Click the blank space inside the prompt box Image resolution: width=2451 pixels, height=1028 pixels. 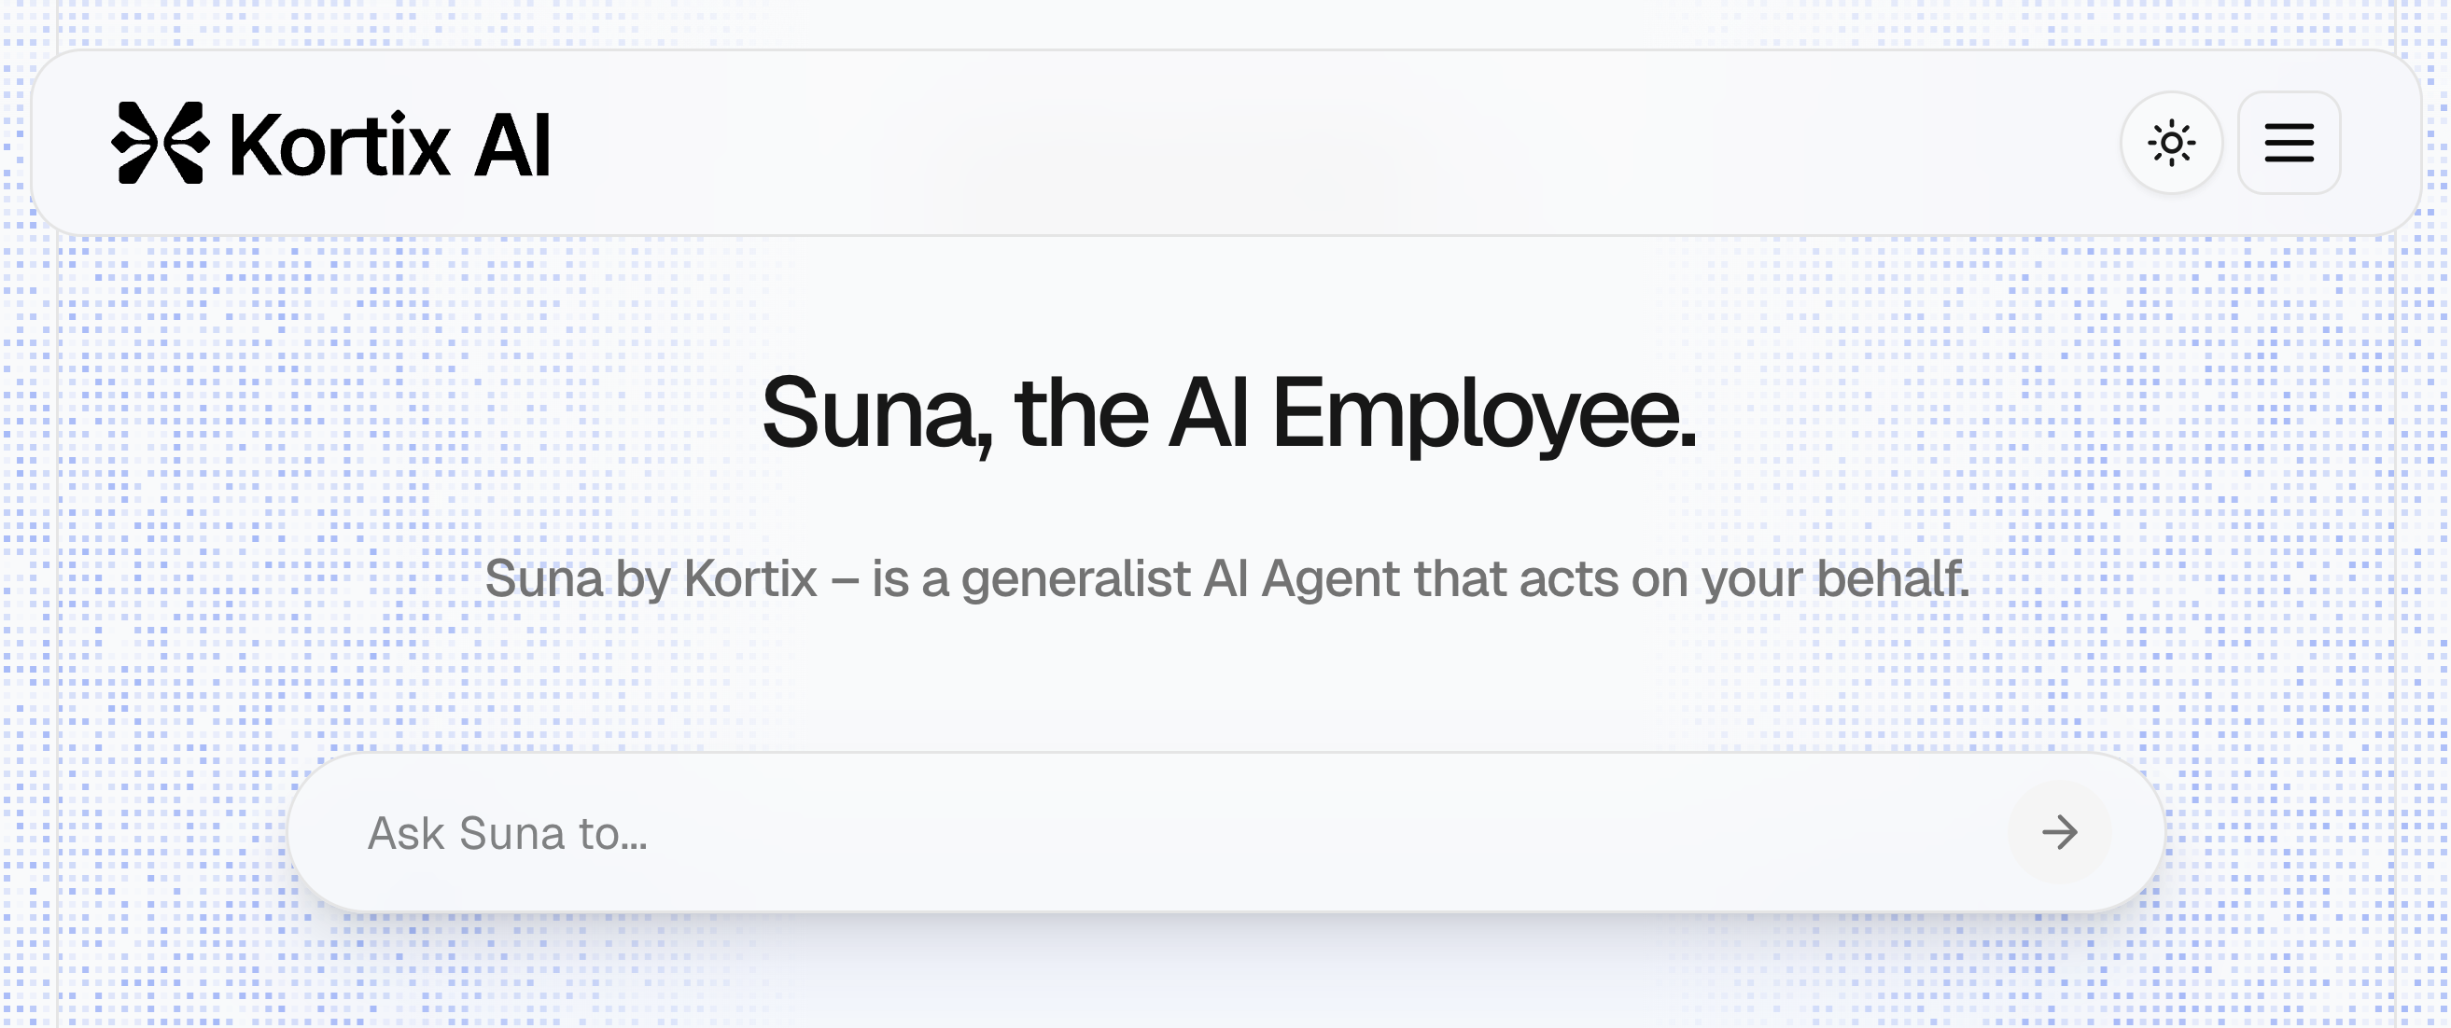[x=1332, y=833]
